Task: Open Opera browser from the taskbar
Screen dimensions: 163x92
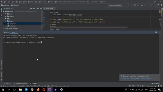Action: [44, 90]
